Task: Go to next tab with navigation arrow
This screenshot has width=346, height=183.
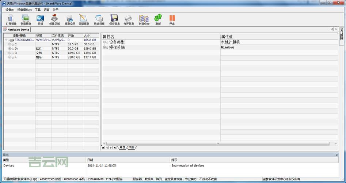Action: (x=111, y=147)
